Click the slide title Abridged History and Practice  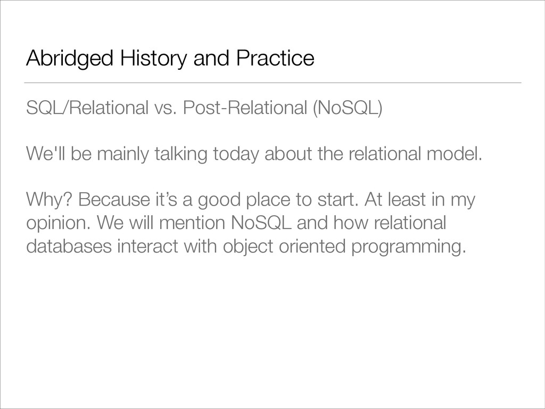[170, 58]
